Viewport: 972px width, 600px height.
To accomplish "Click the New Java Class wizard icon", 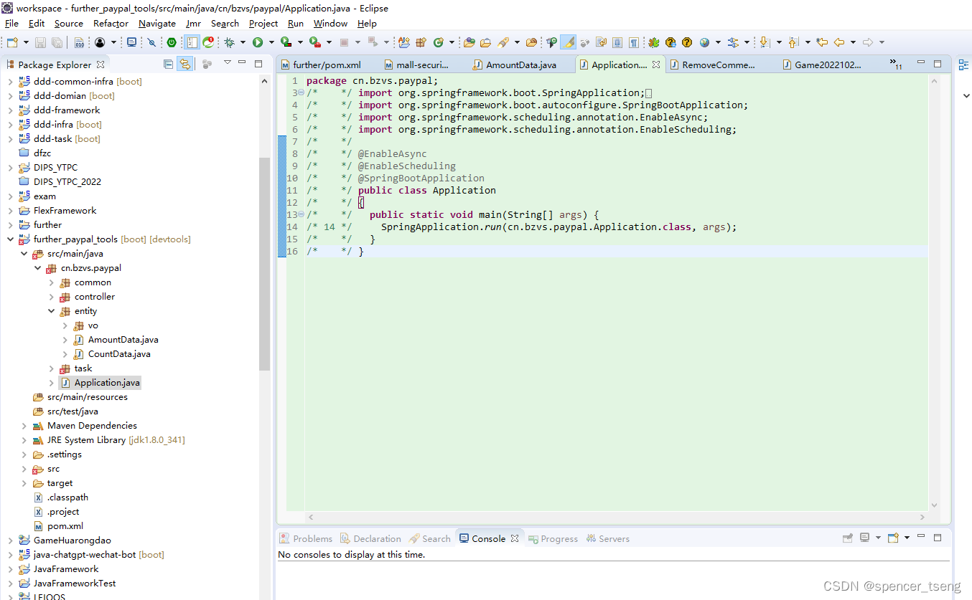I will click(438, 42).
